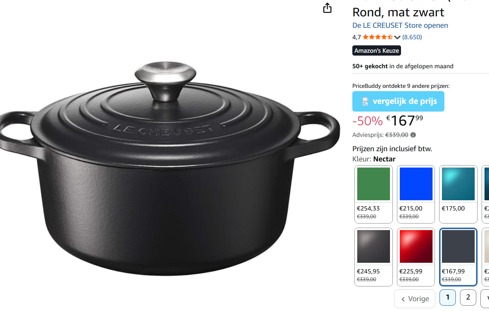489x311 pixels.
Task: Click the star rating icons
Action: click(378, 37)
